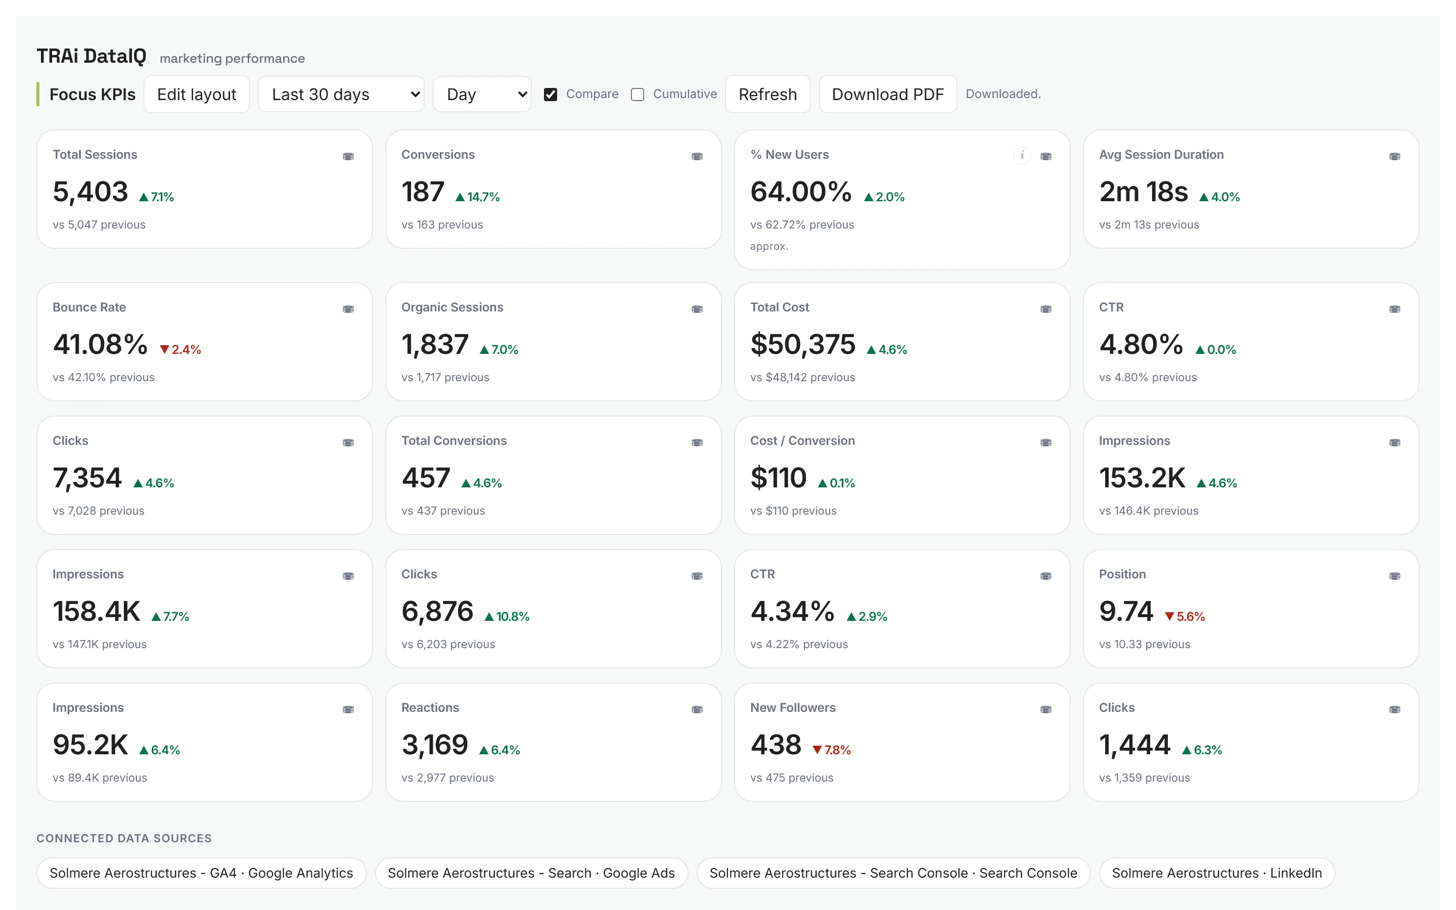
Task: Open data source icon on New Followers card
Action: [x=1046, y=710]
